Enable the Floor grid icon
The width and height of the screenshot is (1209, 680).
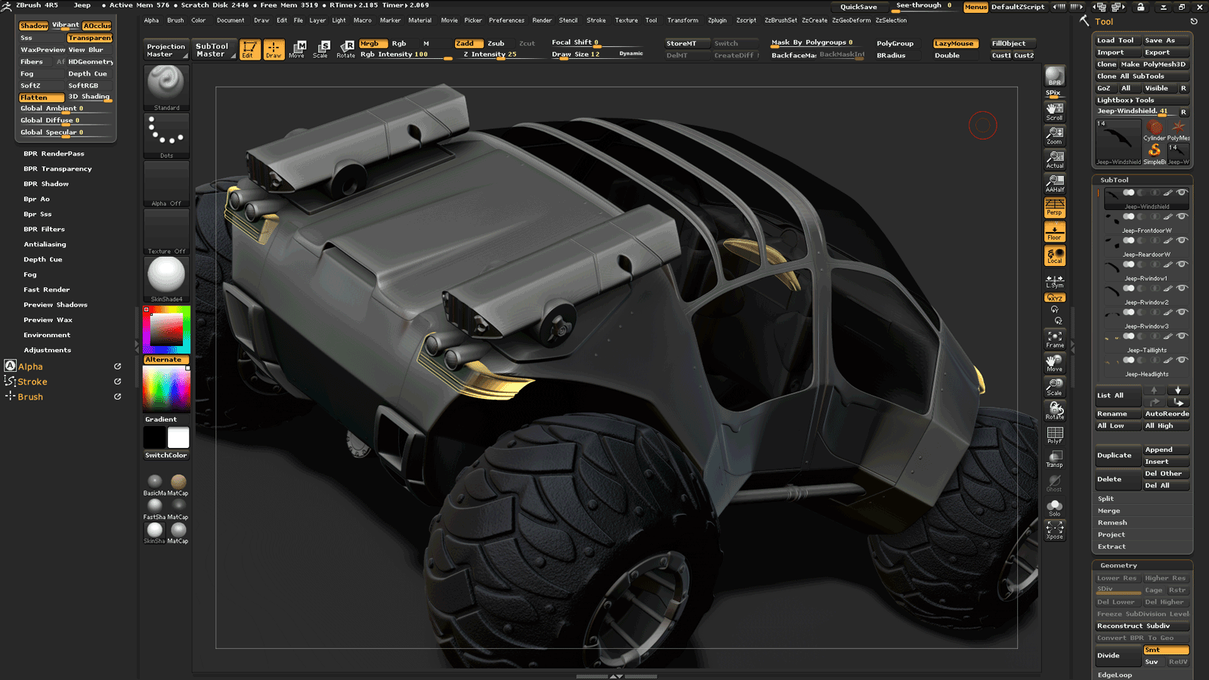1054,230
